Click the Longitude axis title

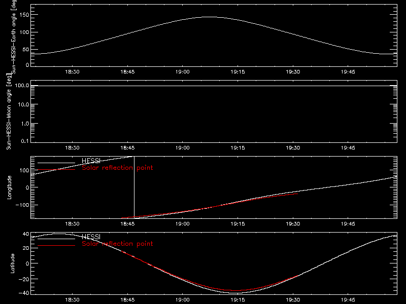[9, 187]
